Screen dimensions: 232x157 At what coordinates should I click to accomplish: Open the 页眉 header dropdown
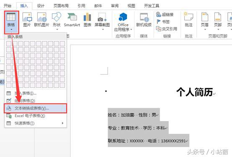point(205,21)
